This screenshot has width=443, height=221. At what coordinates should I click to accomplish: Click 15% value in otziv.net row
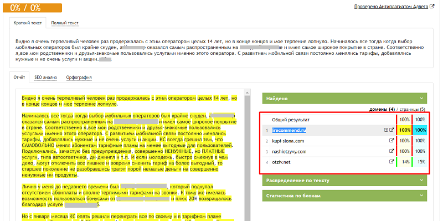click(422, 162)
